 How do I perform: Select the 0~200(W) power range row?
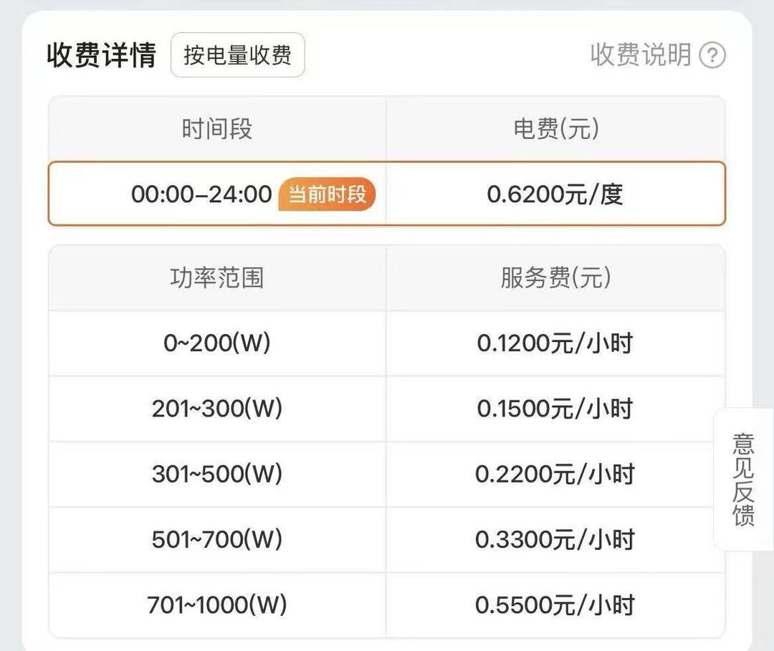tap(217, 343)
